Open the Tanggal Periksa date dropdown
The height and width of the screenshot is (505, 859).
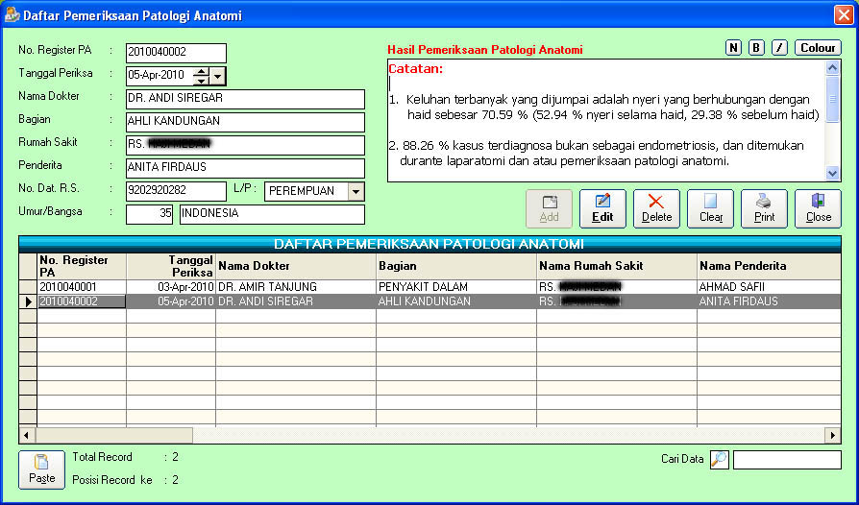point(218,76)
